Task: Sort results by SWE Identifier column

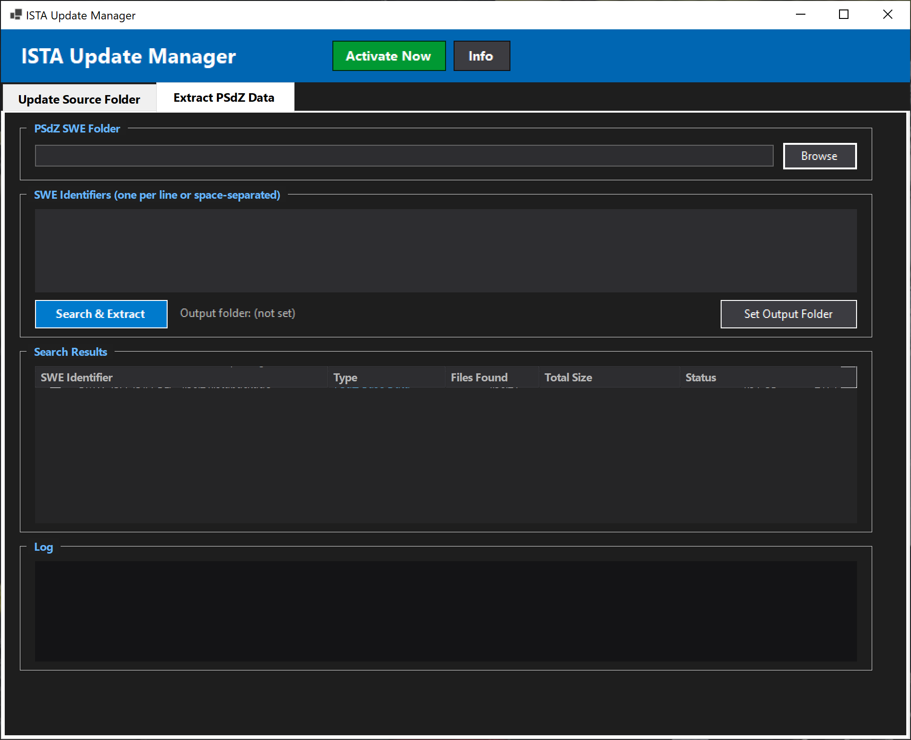Action: (x=77, y=377)
